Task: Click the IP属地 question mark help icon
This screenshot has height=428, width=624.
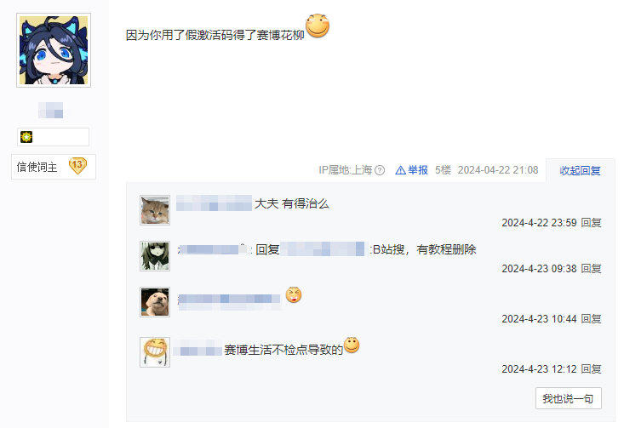Action: pyautogui.click(x=380, y=170)
